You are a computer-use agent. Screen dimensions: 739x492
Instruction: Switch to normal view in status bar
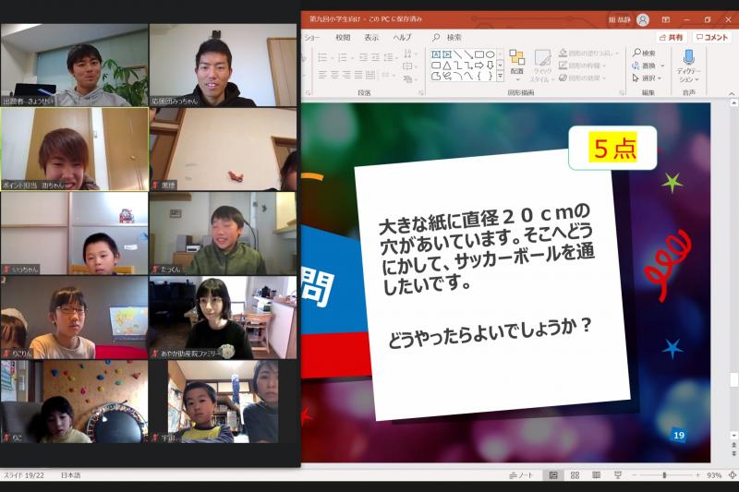[553, 475]
